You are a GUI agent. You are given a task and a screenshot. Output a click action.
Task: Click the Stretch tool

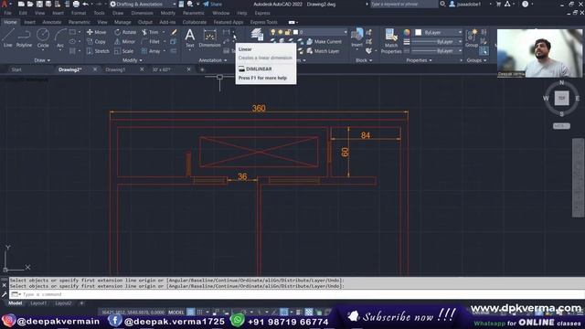coord(98,51)
